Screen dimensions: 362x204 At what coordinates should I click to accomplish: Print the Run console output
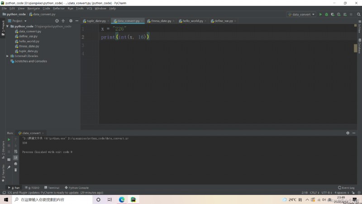(x=16, y=164)
